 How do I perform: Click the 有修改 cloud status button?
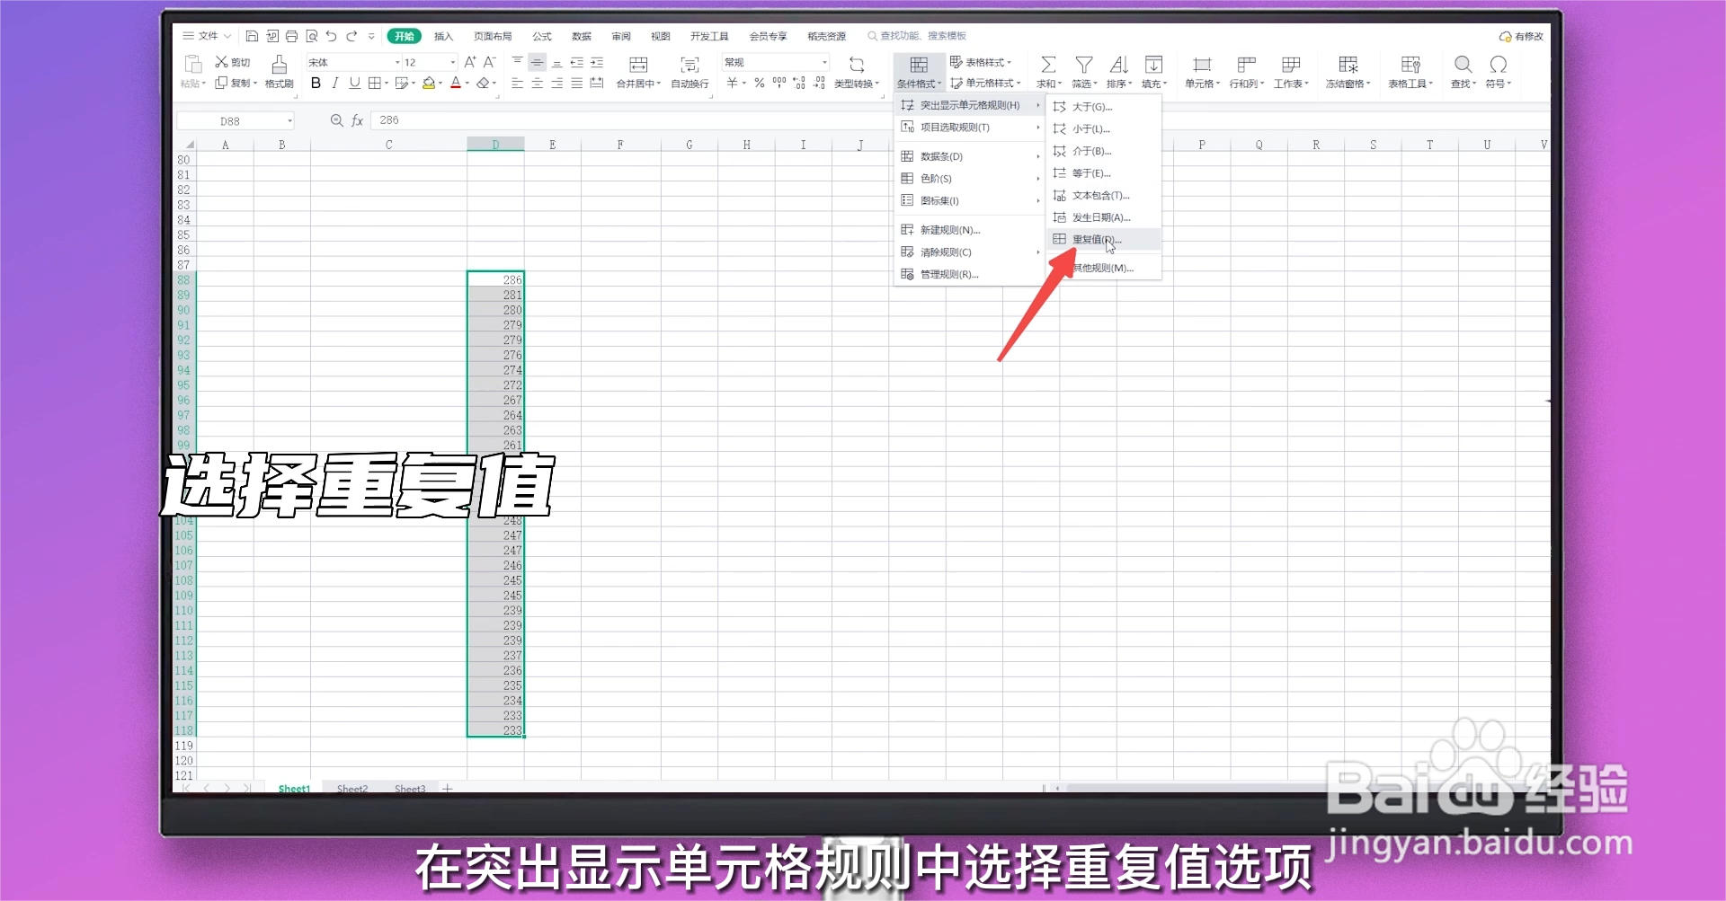point(1521,36)
